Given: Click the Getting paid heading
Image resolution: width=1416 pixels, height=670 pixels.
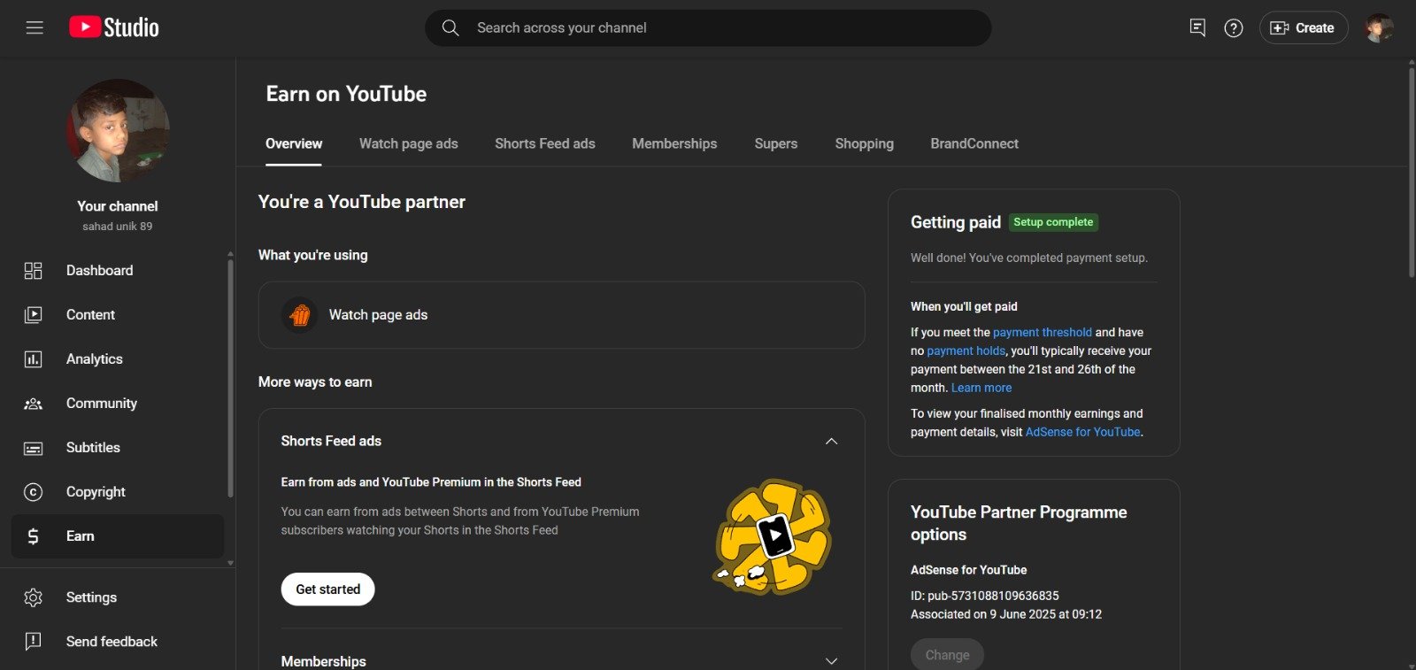Looking at the screenshot, I should click(x=956, y=222).
